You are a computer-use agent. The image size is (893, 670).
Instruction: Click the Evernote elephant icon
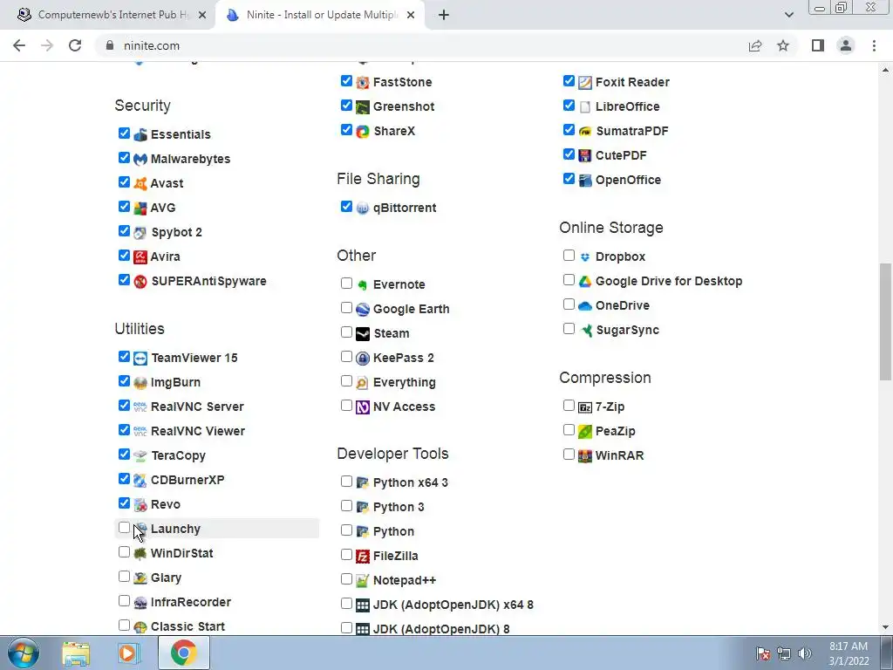pos(363,285)
